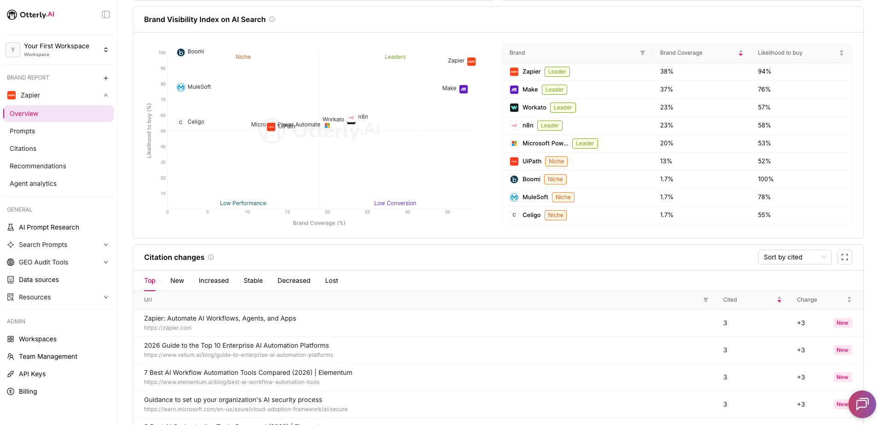
Task: Click the Resources icon
Action: (11, 297)
